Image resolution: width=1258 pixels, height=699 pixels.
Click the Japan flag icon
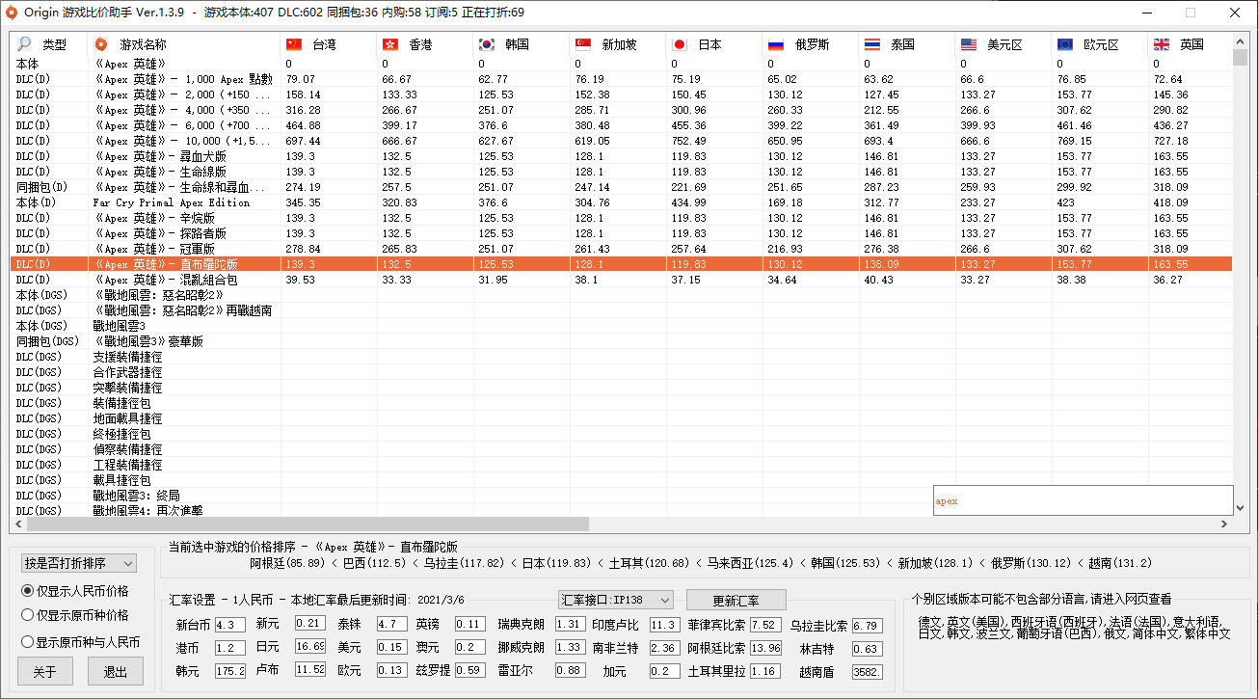tap(680, 44)
